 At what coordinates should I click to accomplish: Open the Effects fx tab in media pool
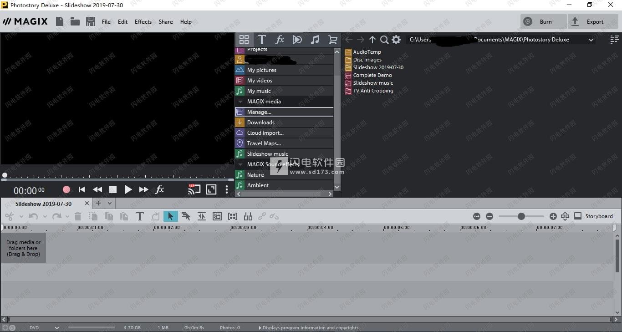coord(280,40)
